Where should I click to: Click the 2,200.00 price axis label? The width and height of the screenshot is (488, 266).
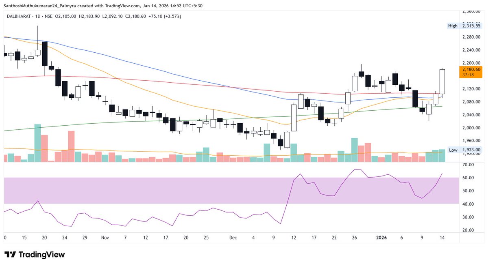pos(471,63)
